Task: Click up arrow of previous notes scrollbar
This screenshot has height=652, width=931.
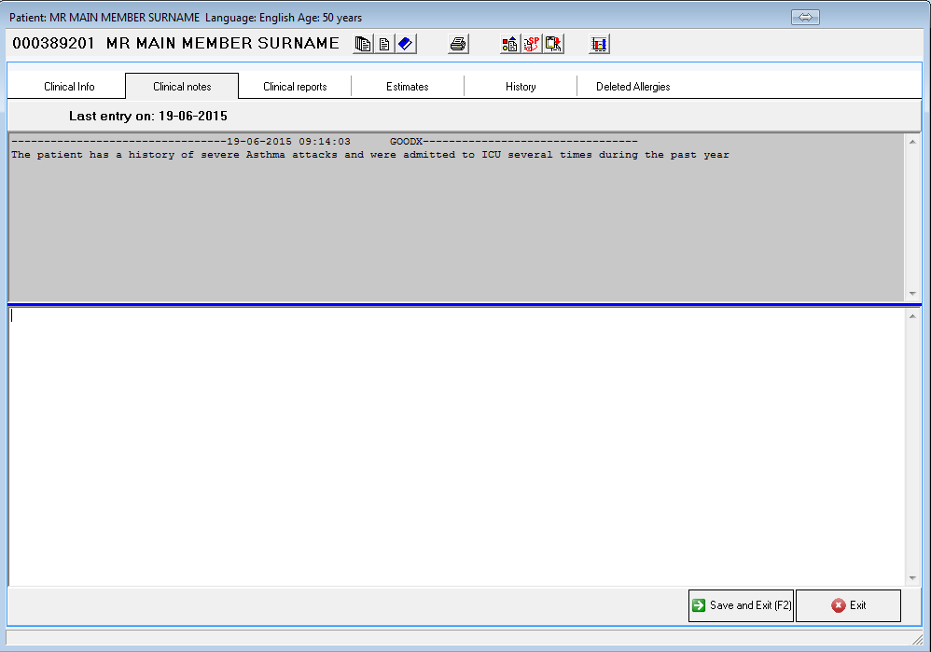Action: tap(912, 142)
